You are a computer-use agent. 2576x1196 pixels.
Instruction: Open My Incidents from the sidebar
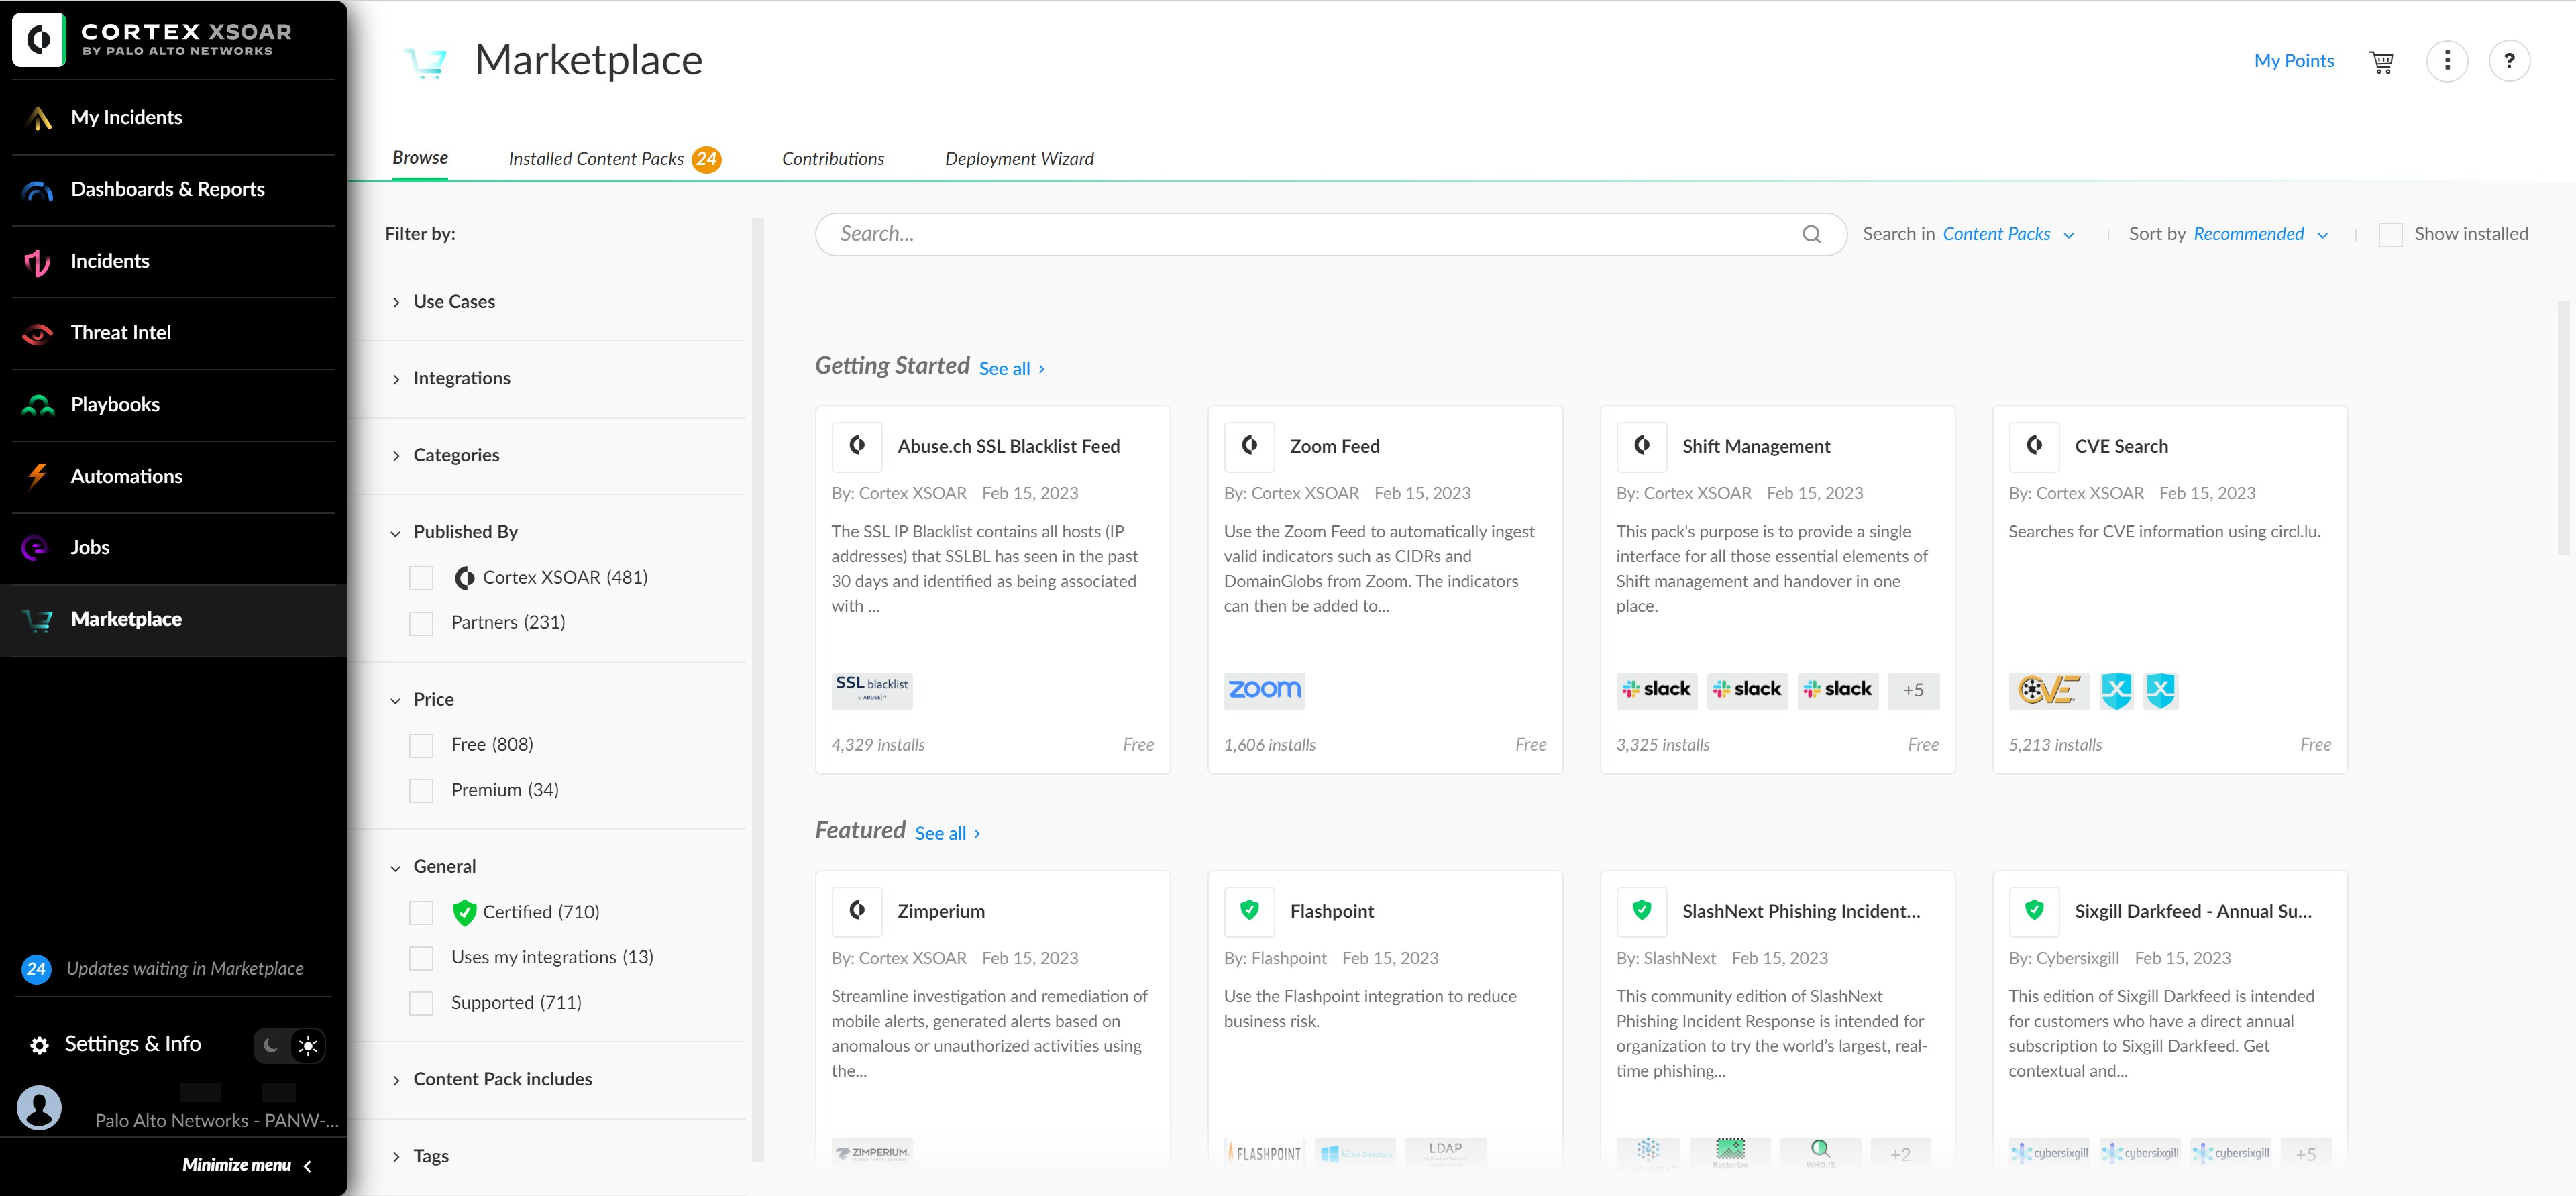[126, 117]
